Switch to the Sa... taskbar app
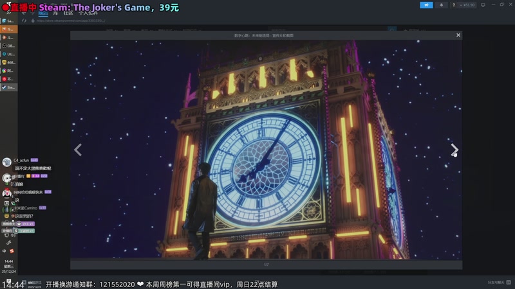 coord(9,21)
